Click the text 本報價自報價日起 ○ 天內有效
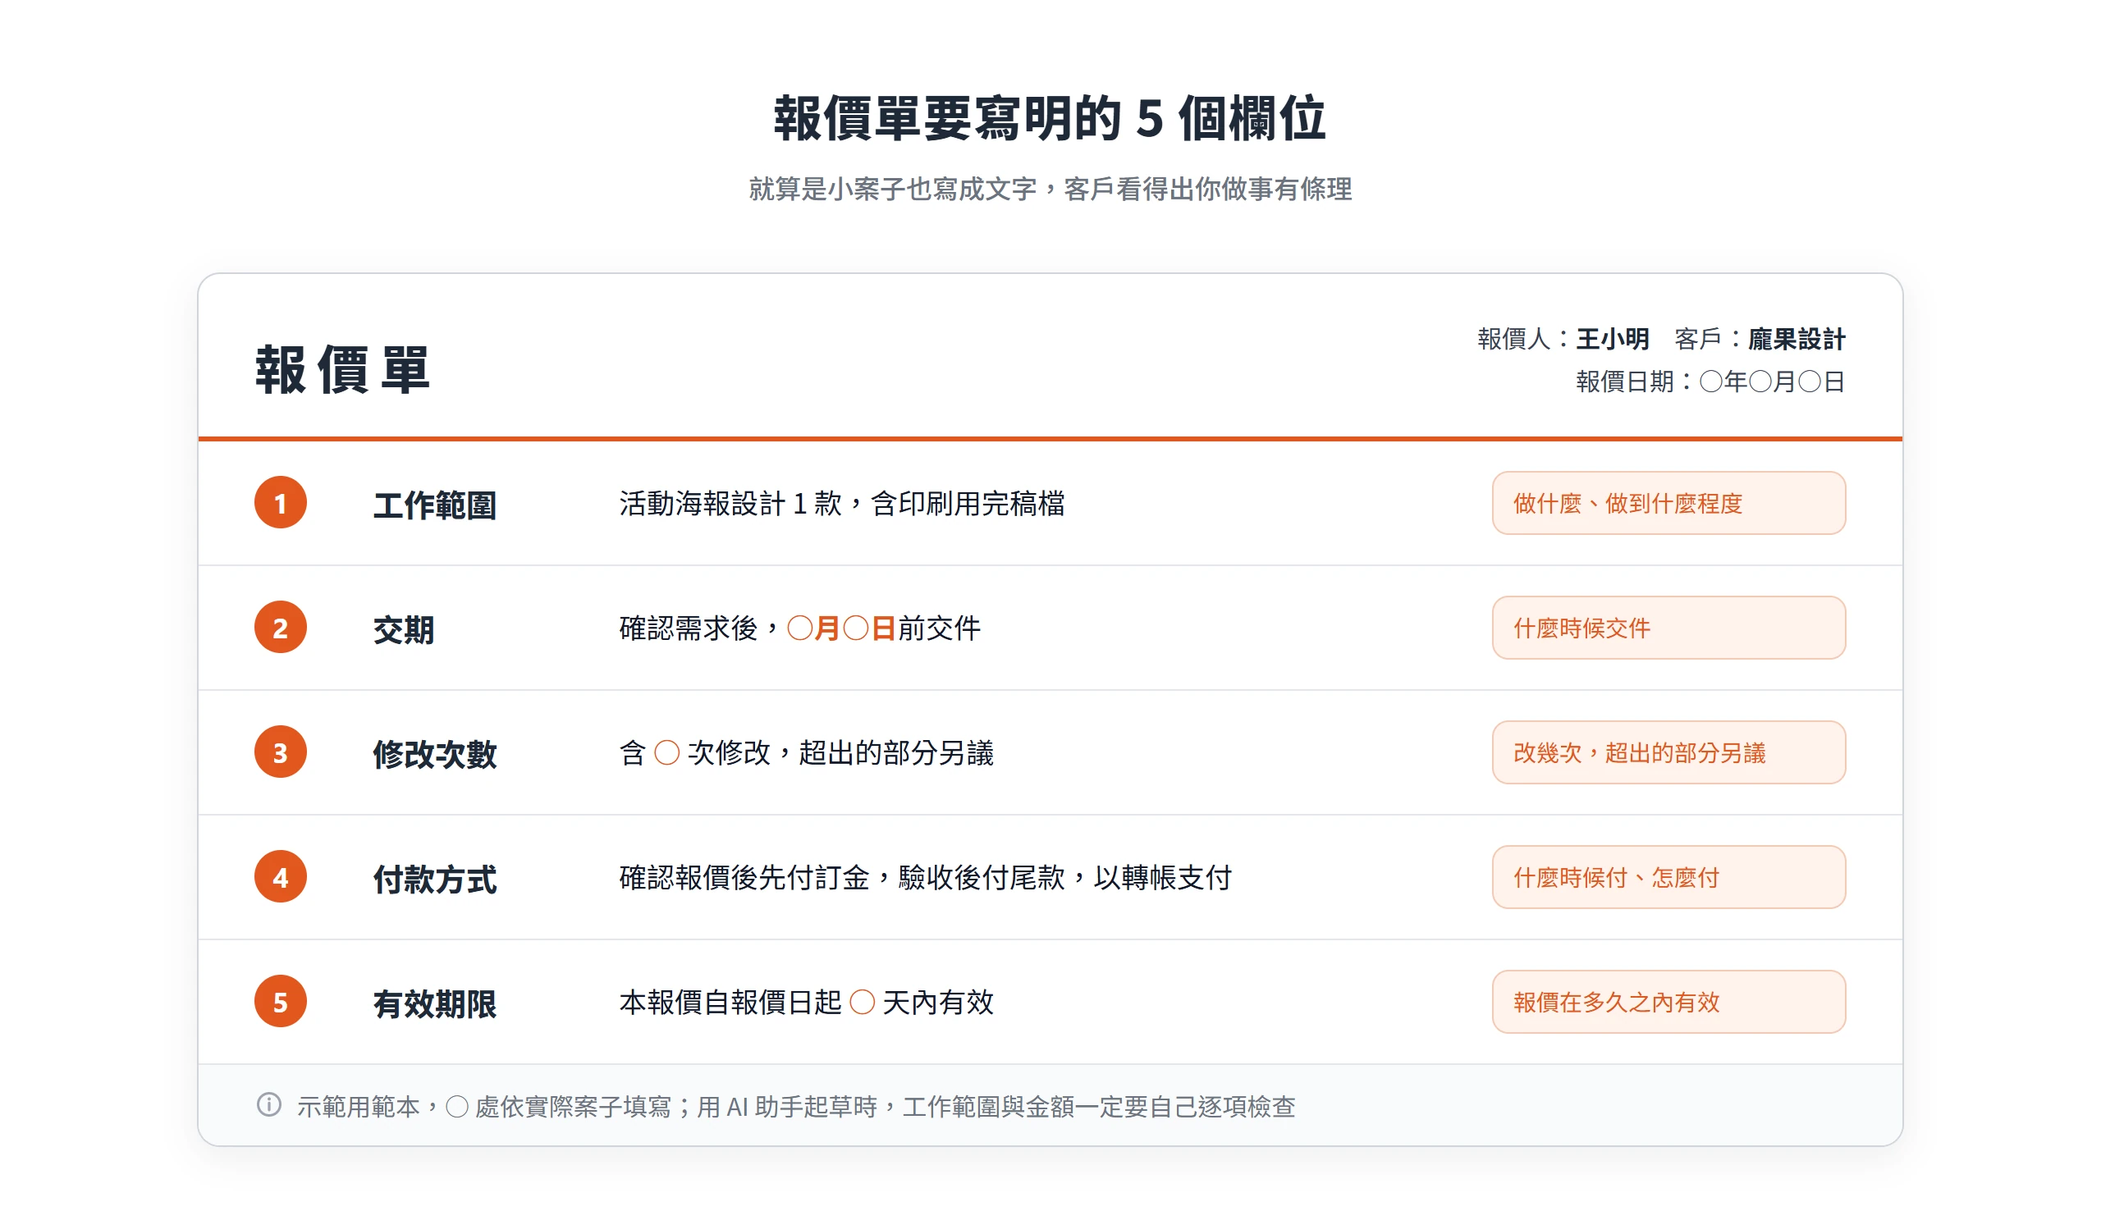Screen dimensions: 2101x1211 [806, 1003]
